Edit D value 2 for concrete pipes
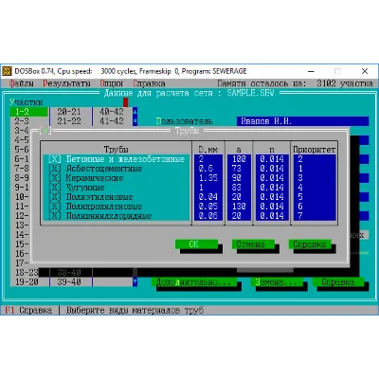379x379 pixels. tap(208, 159)
